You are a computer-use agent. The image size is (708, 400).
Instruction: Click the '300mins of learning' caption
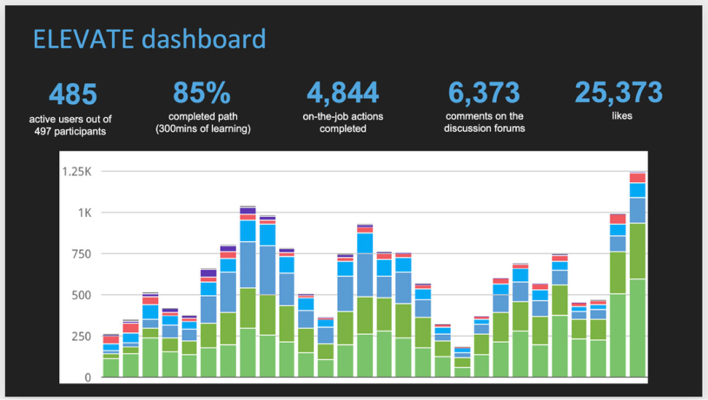pos(204,128)
